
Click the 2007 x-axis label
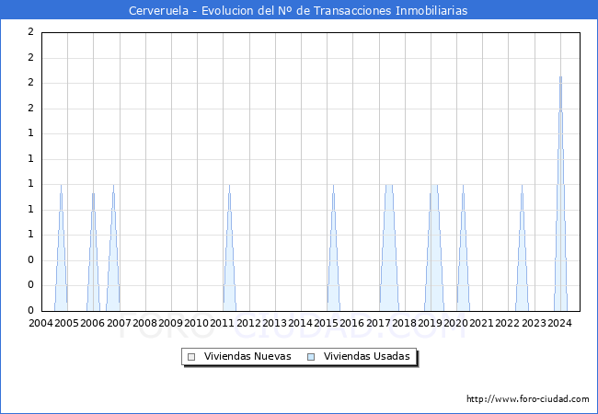(119, 323)
